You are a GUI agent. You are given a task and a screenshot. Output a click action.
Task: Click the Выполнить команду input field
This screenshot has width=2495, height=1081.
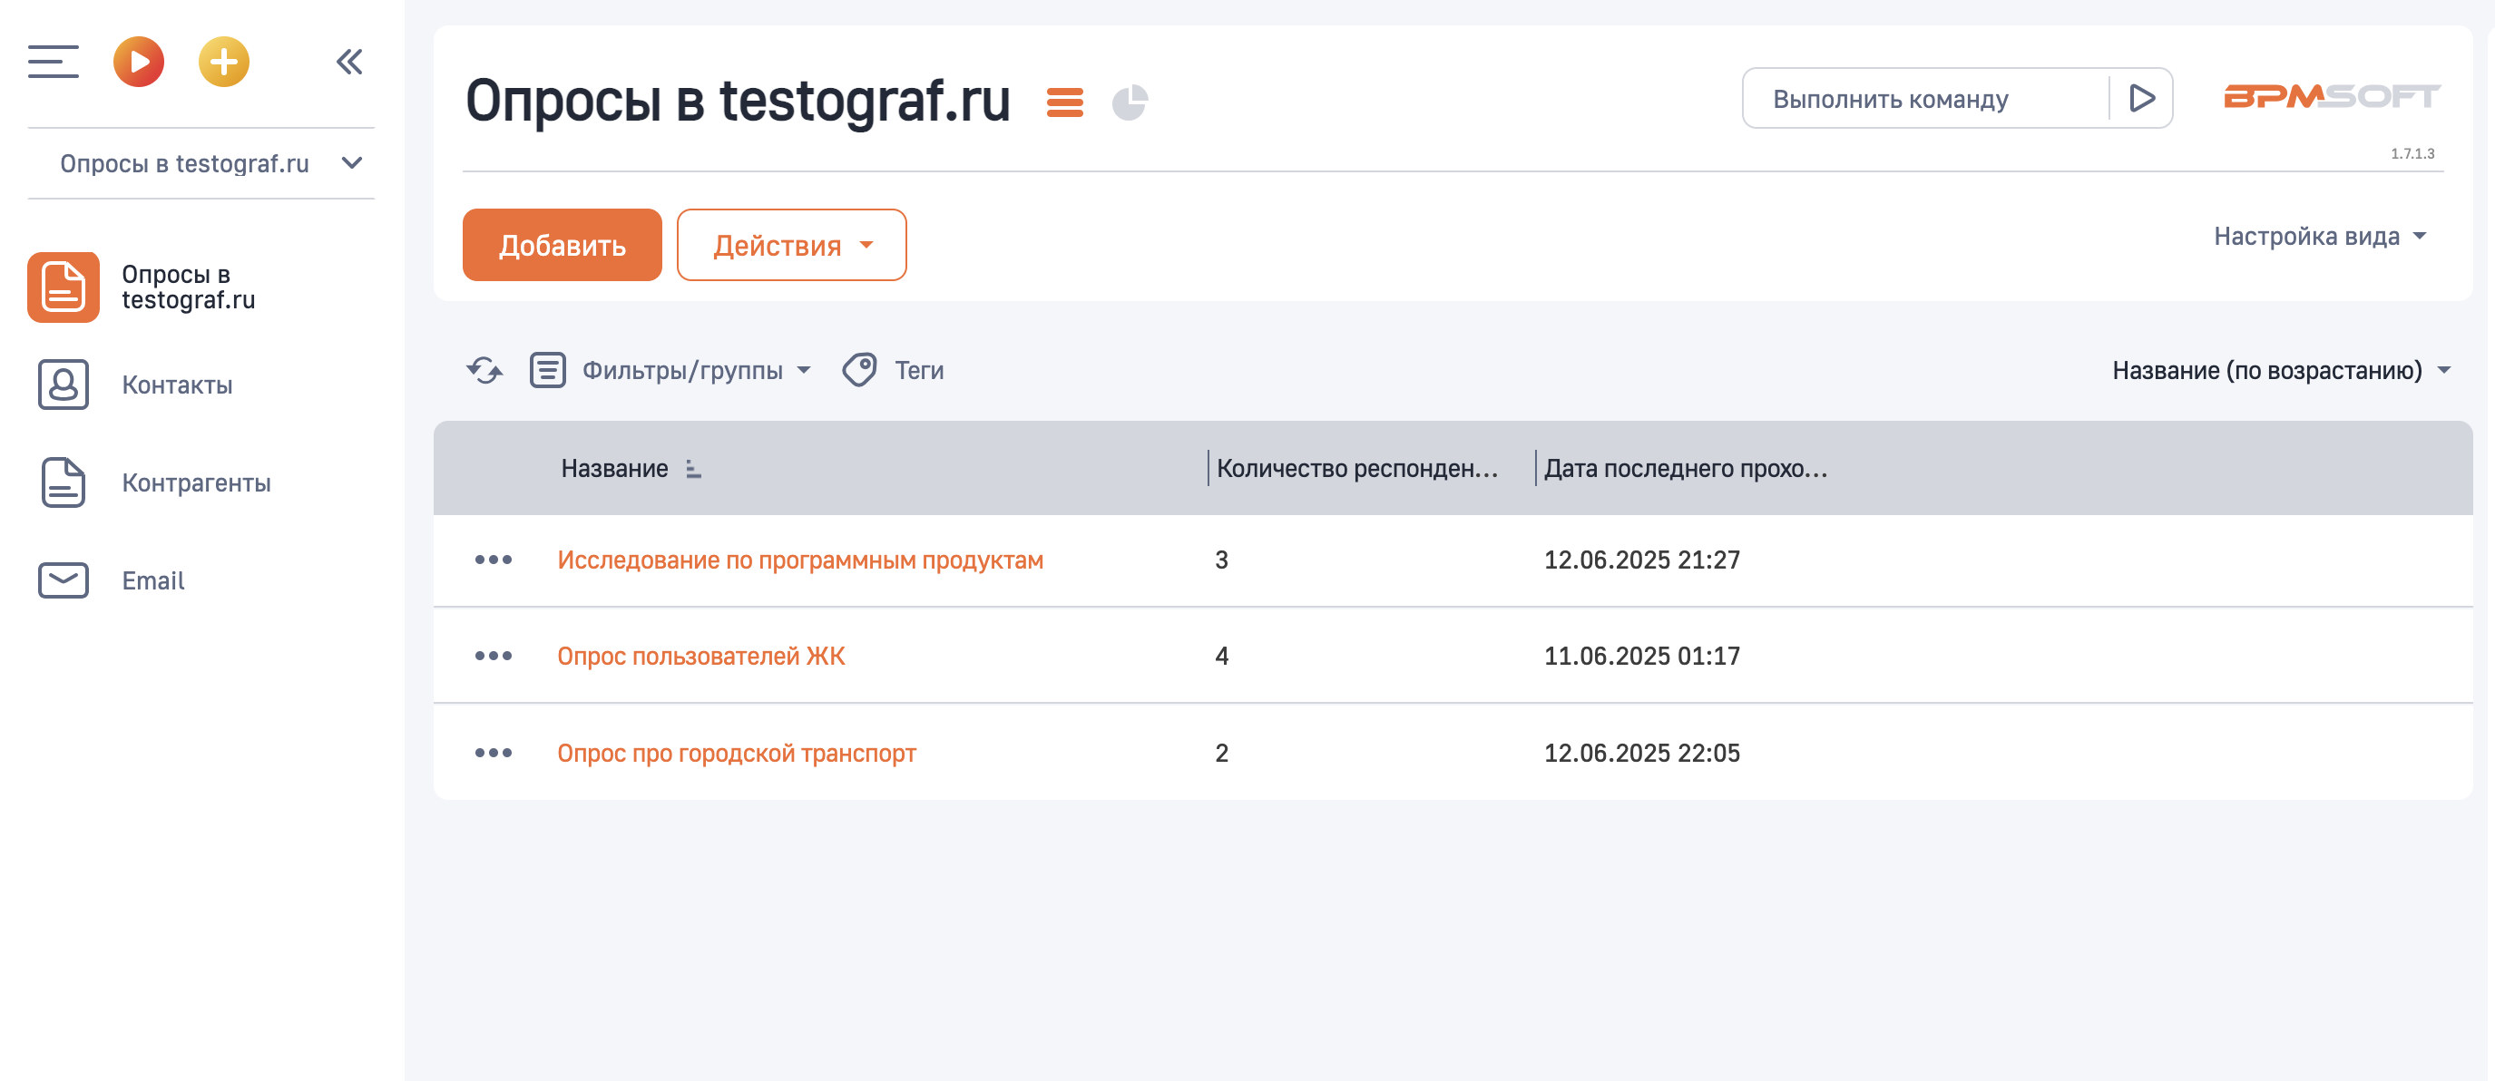[x=1925, y=99]
